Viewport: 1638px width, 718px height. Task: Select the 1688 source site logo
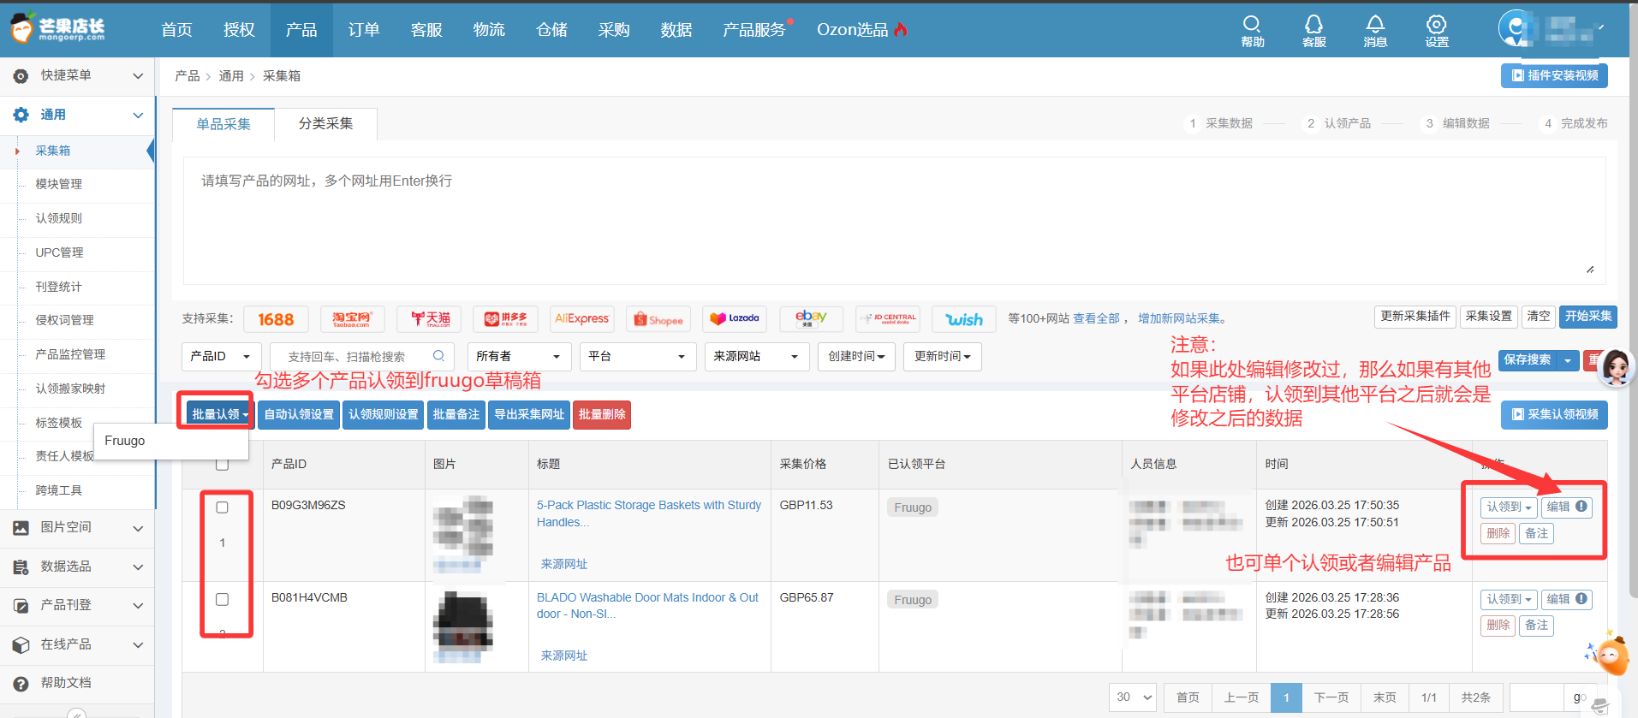click(x=276, y=319)
